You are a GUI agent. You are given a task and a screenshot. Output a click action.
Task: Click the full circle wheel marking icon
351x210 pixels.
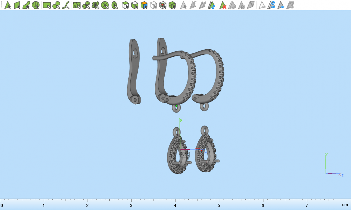[105, 5]
